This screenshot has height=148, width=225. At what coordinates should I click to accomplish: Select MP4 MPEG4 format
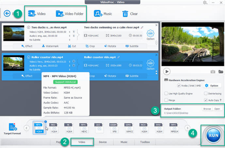[x=174, y=128]
